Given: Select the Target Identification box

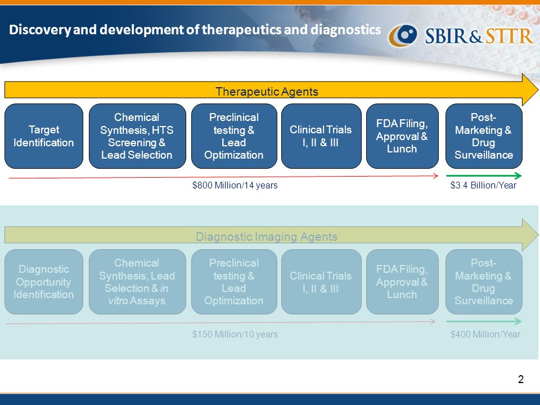Looking at the screenshot, I should click(x=44, y=136).
